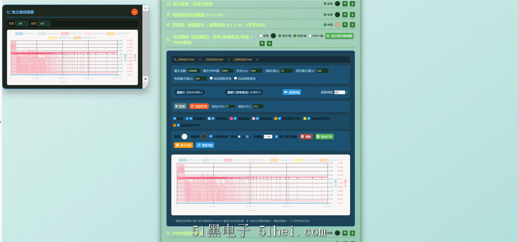
Task: Toggle the 接入串口数据 checkbox
Action: 277,136
